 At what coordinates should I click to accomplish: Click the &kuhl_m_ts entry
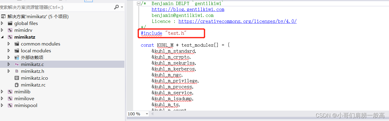click(x=166, y=105)
